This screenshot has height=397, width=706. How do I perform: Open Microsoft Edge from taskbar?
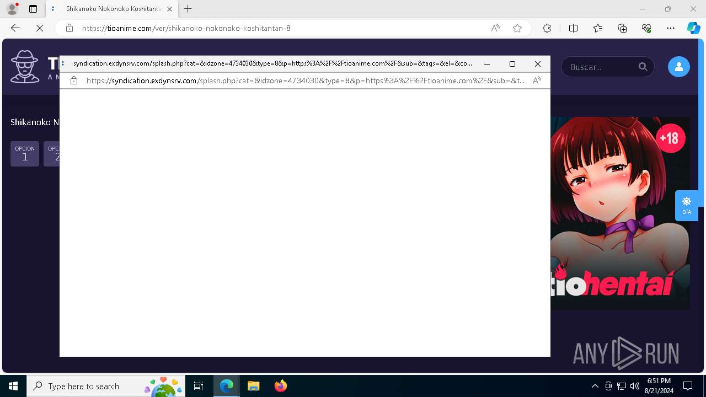click(227, 386)
